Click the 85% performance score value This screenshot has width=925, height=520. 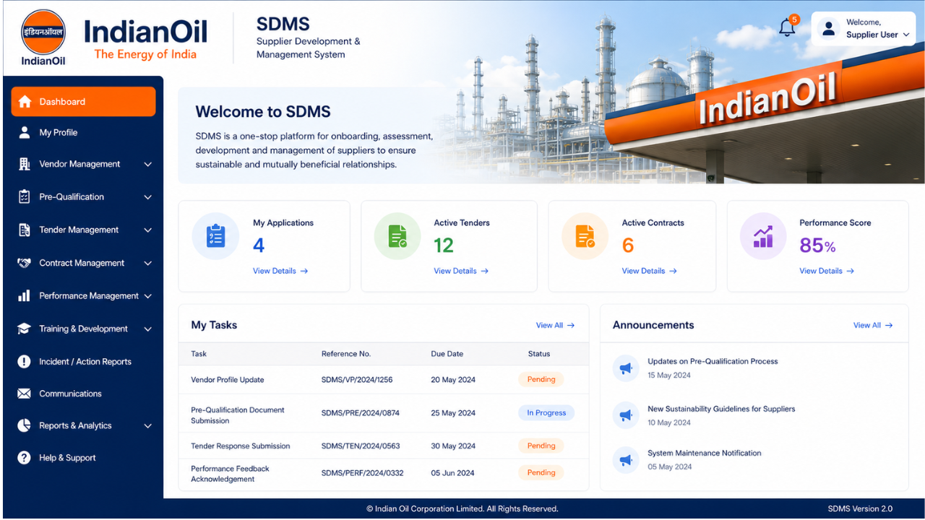(x=817, y=246)
